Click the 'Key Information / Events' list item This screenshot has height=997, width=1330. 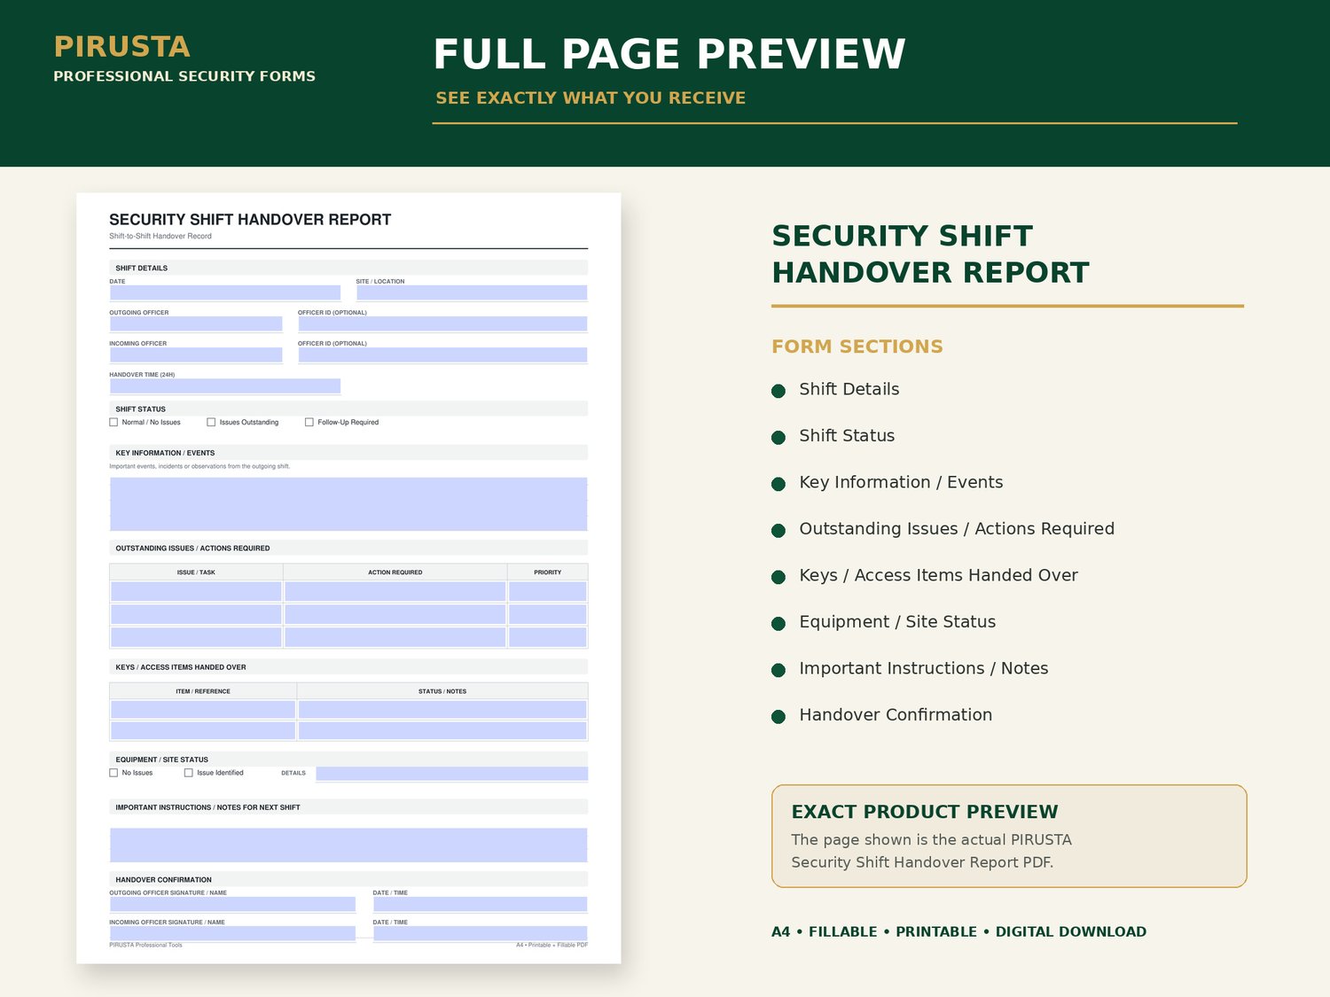click(901, 482)
